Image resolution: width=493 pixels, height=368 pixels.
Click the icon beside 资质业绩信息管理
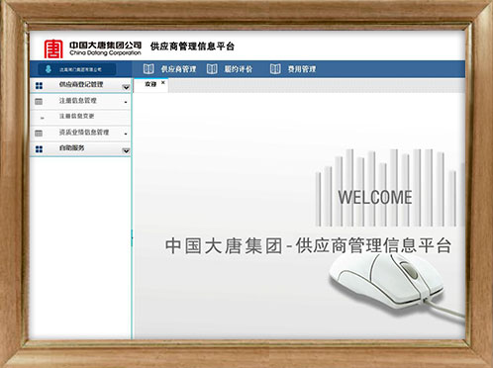coord(39,134)
